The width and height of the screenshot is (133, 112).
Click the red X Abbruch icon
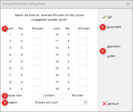pos(105,104)
